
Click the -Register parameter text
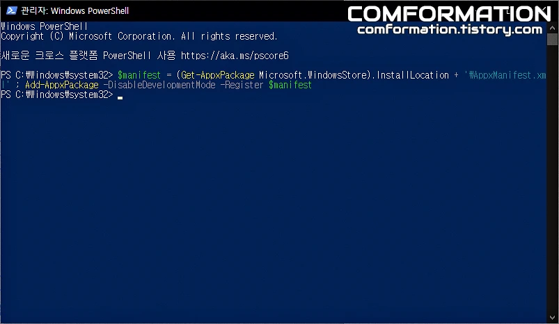coord(242,85)
